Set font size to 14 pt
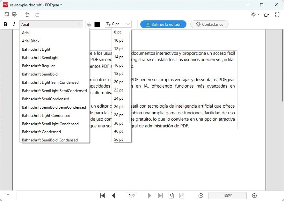 (x=120, y=57)
